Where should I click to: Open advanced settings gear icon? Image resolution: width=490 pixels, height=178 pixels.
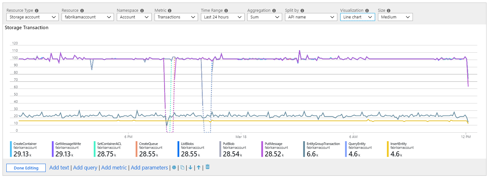pyautogui.click(x=174, y=168)
